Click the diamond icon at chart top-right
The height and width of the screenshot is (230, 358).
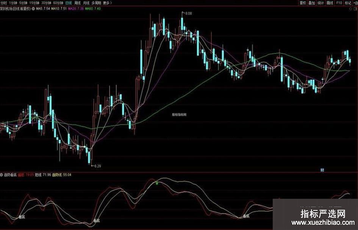click(x=351, y=9)
